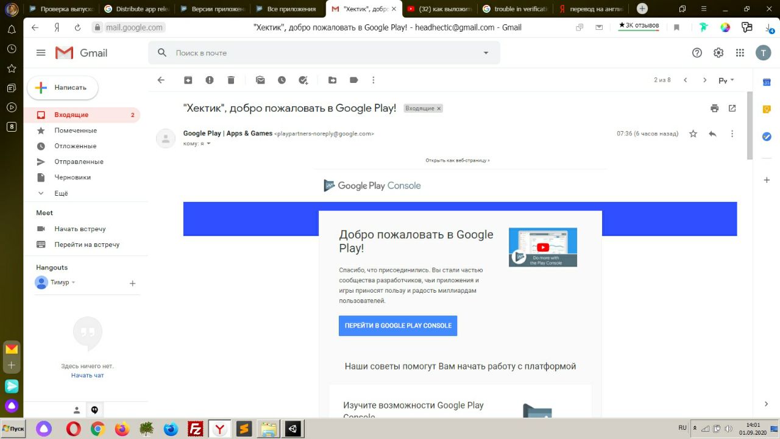Launch Google Chrome from taskbar
Screen dimensions: 780x439
(97, 429)
